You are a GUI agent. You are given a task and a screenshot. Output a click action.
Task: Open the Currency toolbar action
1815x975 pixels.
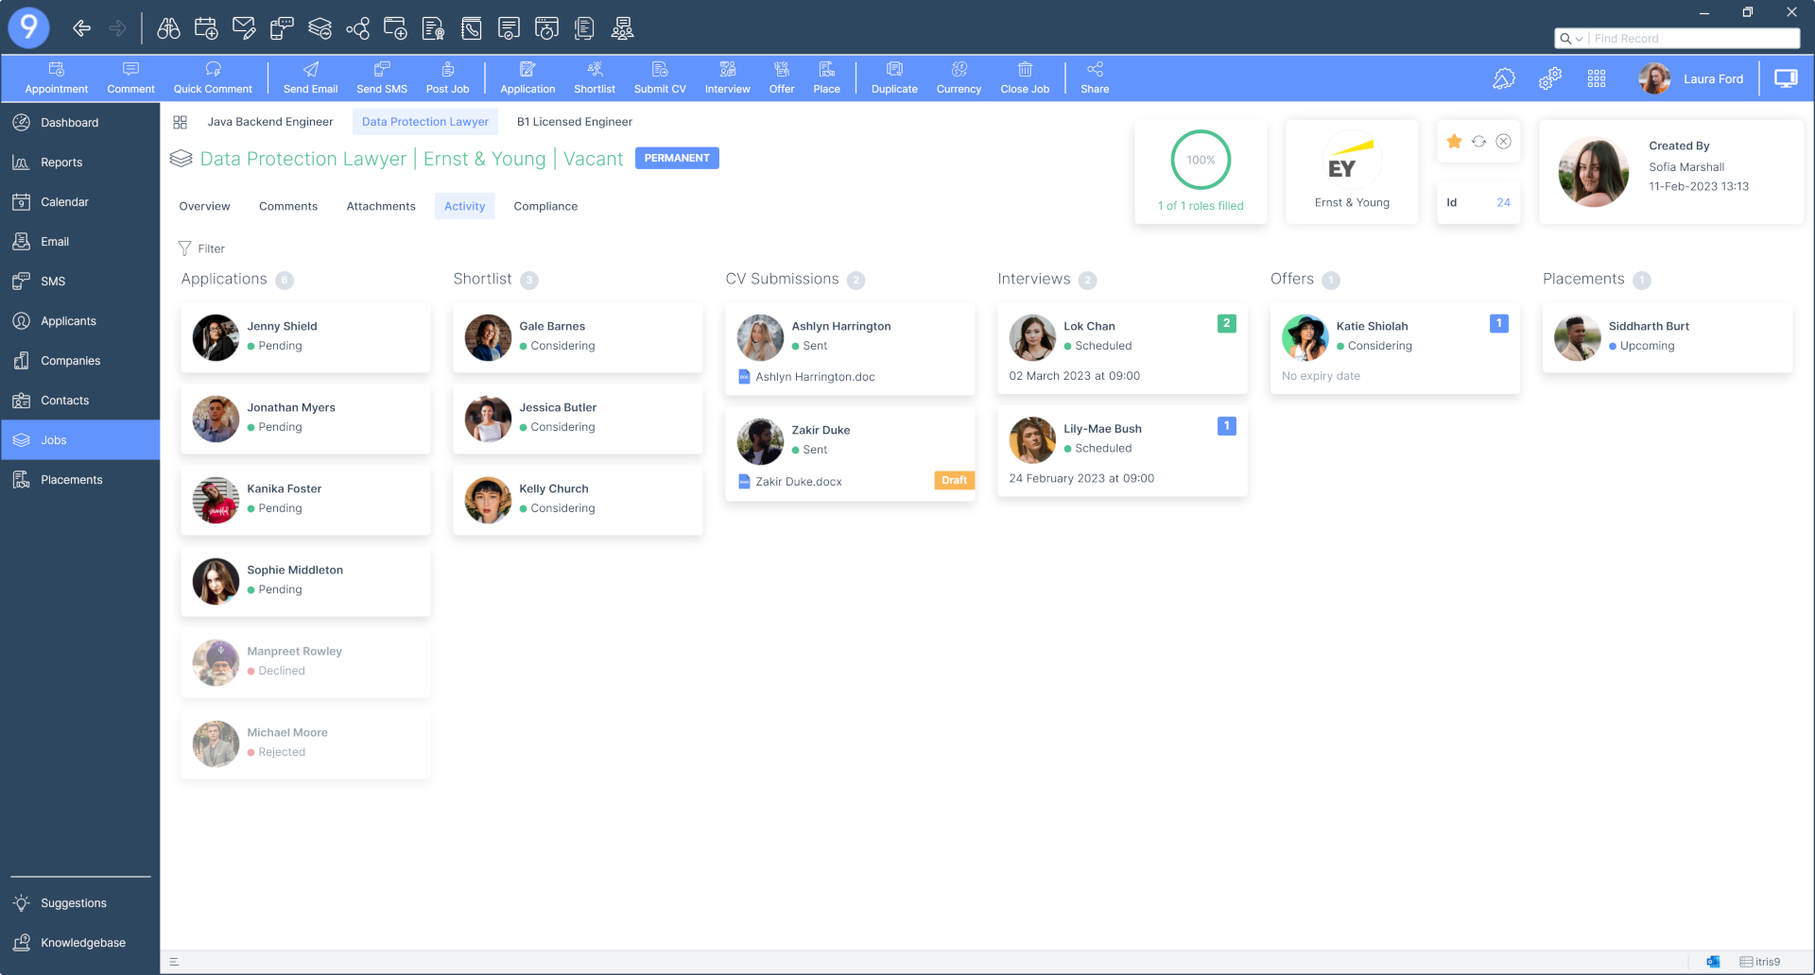pos(959,77)
